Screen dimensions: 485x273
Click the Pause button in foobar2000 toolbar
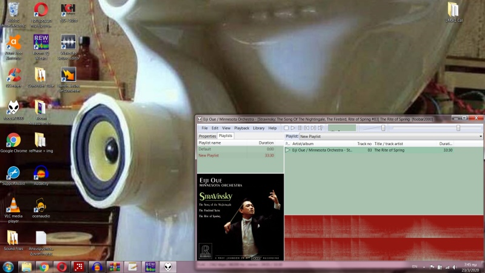click(x=299, y=128)
